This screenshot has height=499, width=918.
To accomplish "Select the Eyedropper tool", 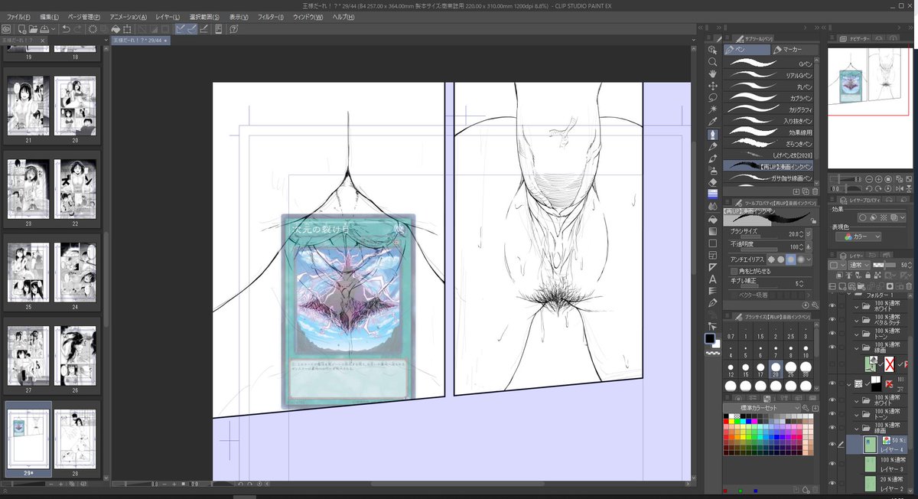I will pyautogui.click(x=713, y=122).
